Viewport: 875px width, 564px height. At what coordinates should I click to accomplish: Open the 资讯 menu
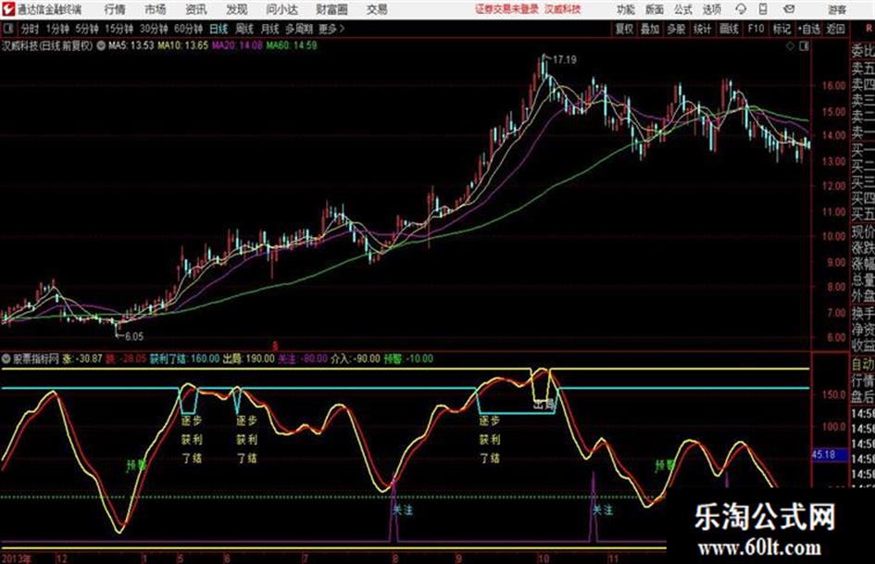pos(196,9)
